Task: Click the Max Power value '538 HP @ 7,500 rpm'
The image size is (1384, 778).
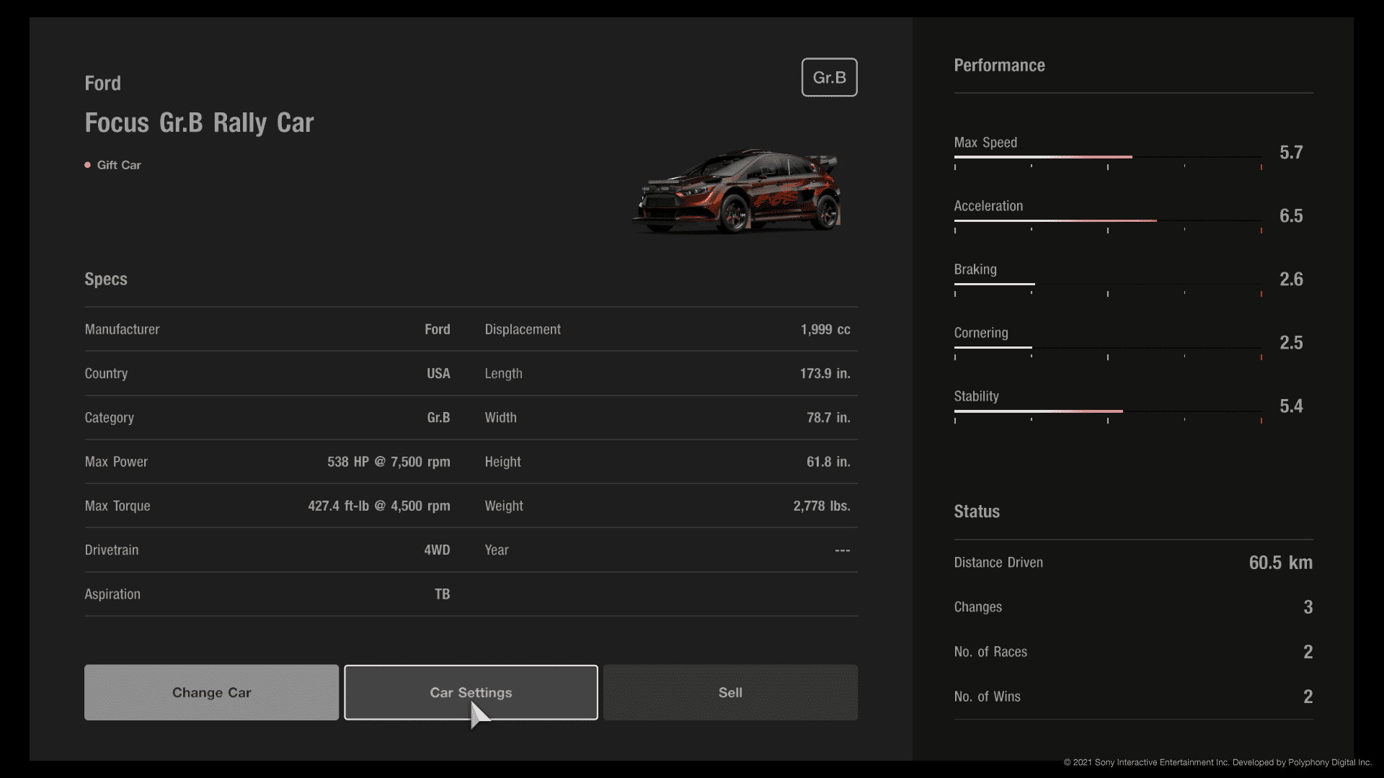Action: click(389, 462)
